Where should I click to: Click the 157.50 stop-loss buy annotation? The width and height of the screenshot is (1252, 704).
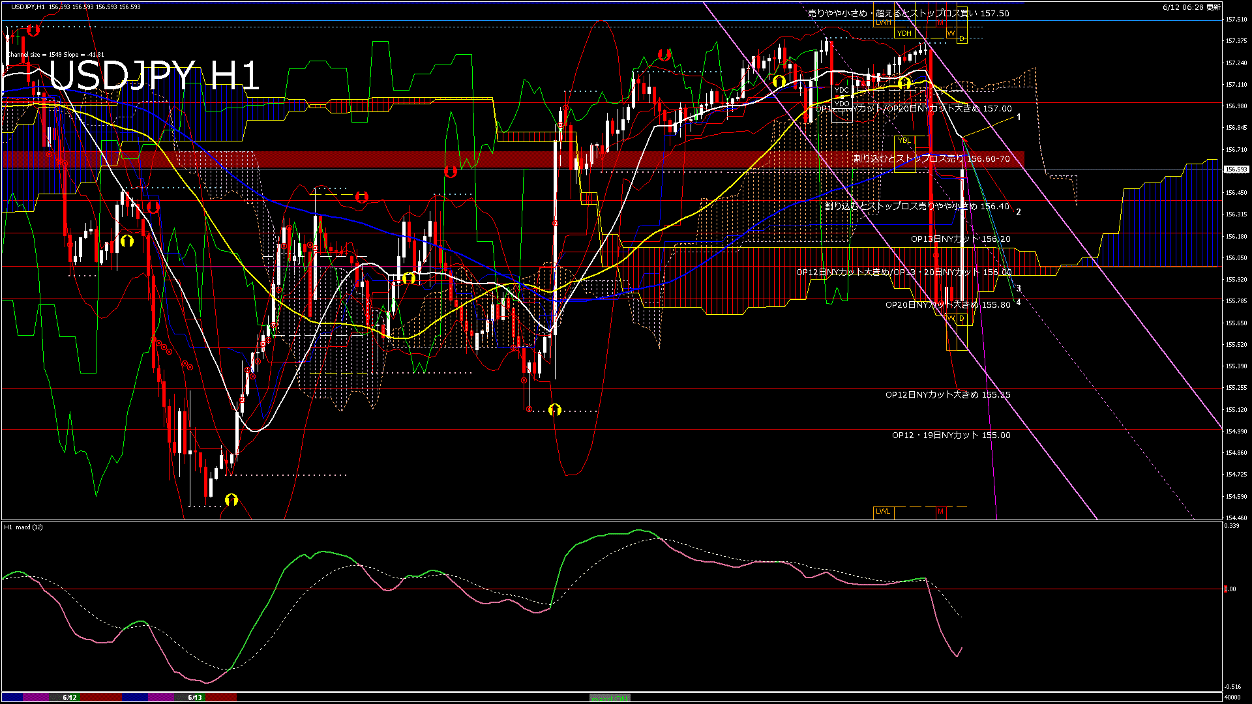click(908, 13)
